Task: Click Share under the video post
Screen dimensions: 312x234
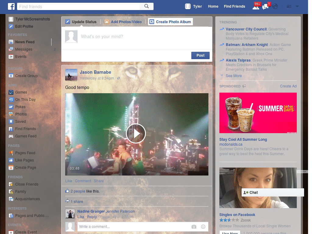Action: click(x=99, y=181)
